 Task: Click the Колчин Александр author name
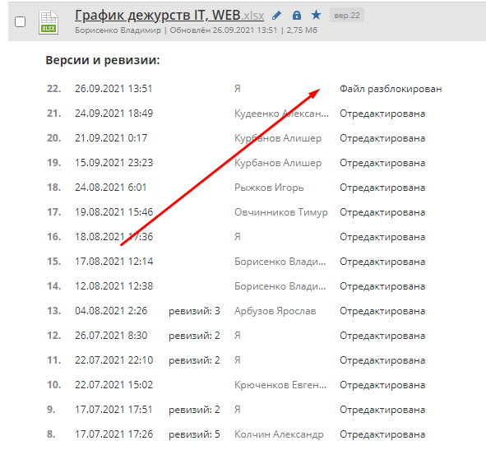click(279, 434)
